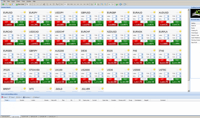The image size is (200, 118).
Task: Click GBPUSD yellow status circle
Action: tap(102, 12)
